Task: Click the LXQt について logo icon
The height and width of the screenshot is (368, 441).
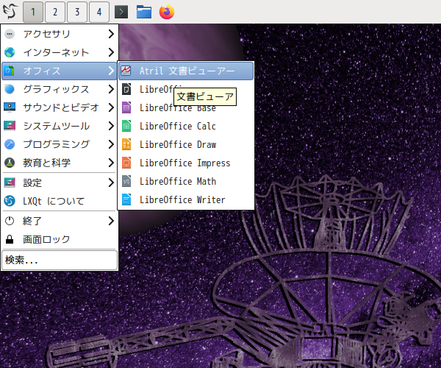Action: (10, 201)
